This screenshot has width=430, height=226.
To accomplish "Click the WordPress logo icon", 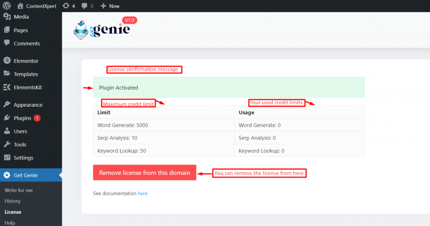I will click(7, 6).
